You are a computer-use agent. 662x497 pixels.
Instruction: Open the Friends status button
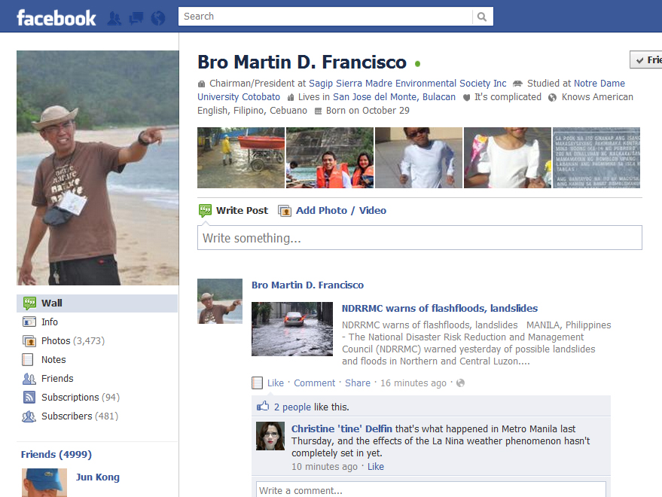click(x=646, y=60)
